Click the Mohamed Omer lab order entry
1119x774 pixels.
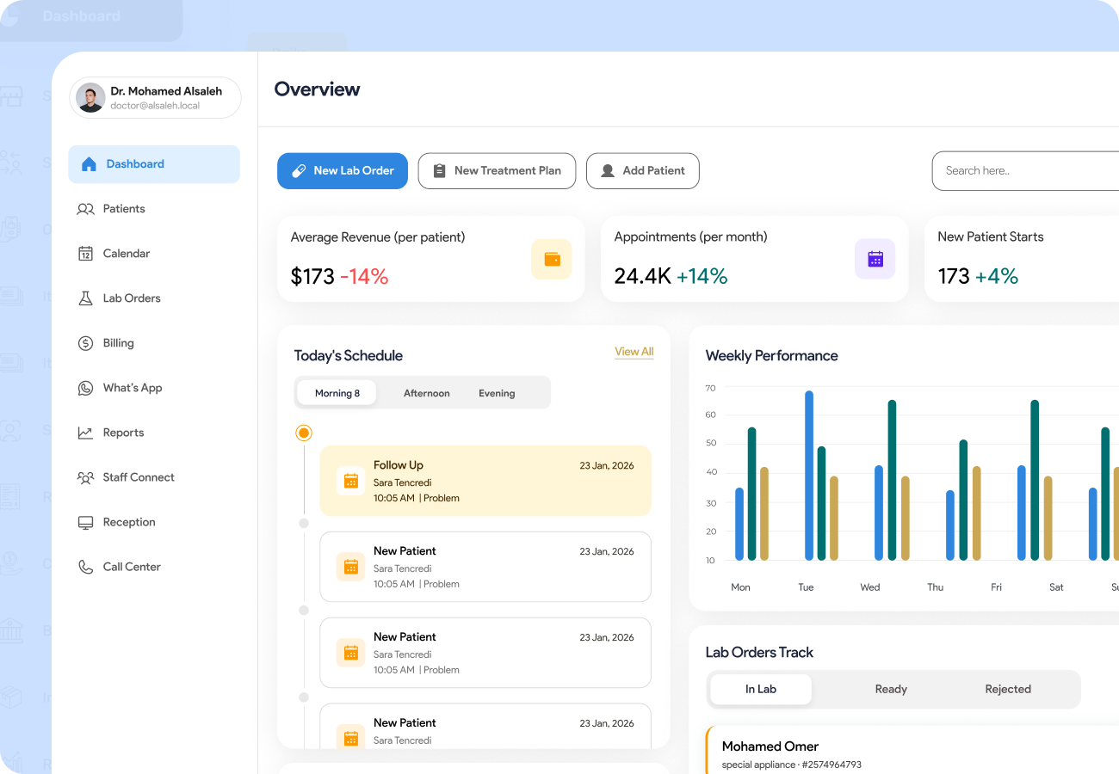pyautogui.click(x=912, y=751)
